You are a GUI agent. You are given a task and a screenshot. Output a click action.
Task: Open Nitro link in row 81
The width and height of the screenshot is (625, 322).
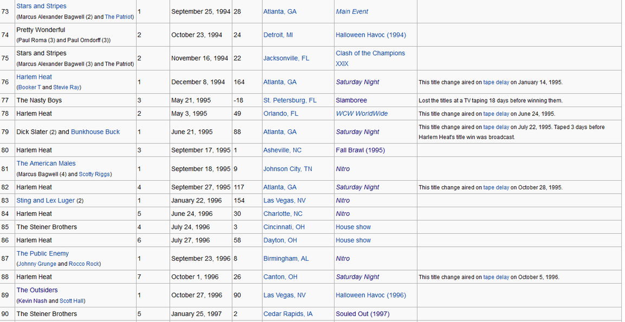click(343, 169)
